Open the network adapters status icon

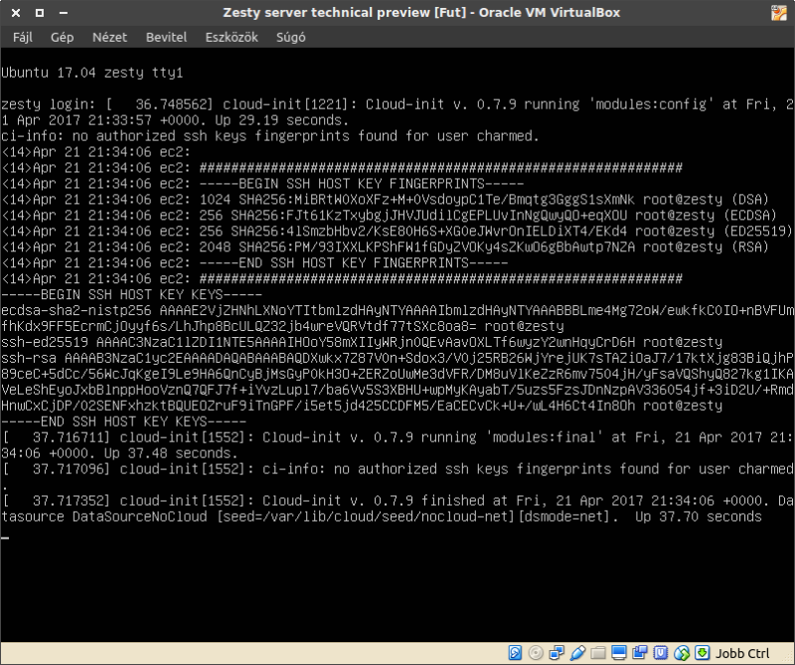tap(556, 652)
